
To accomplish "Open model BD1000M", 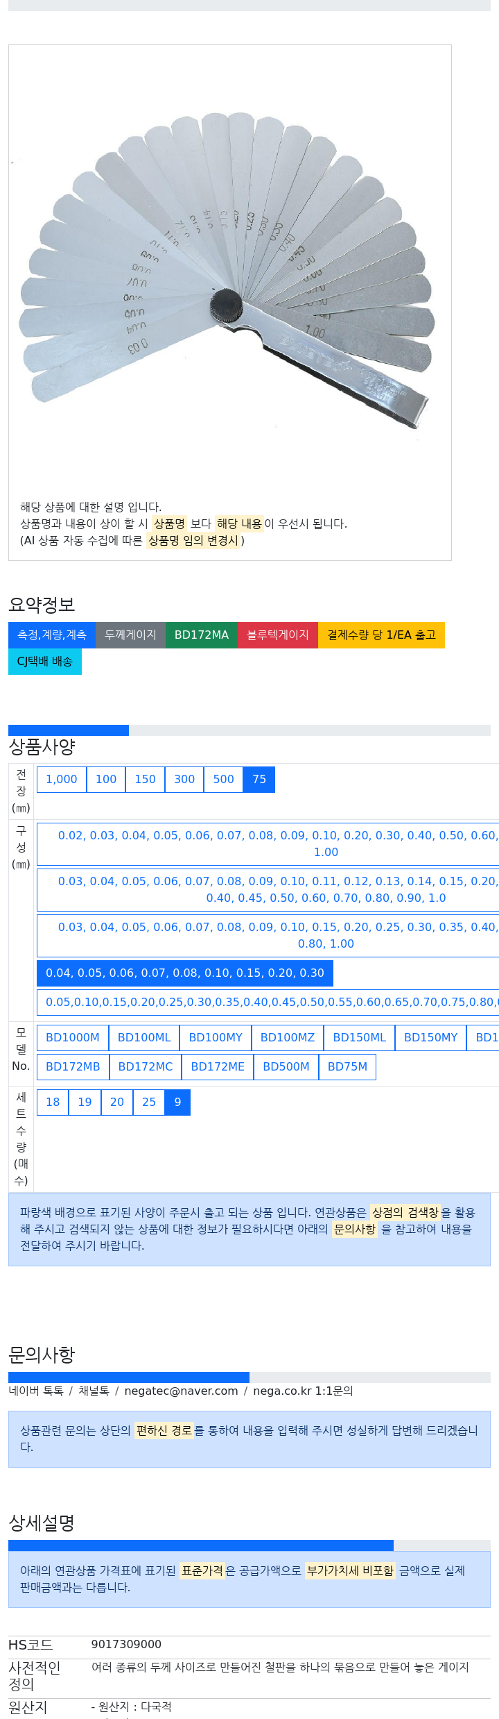I will [73, 1037].
